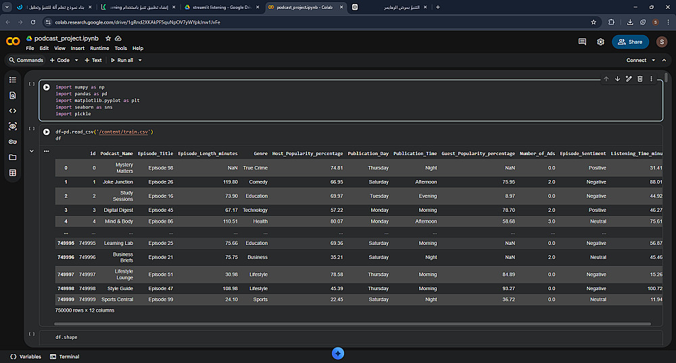676x363 pixels.
Task: Open a new browser tab
Action: point(438,7)
